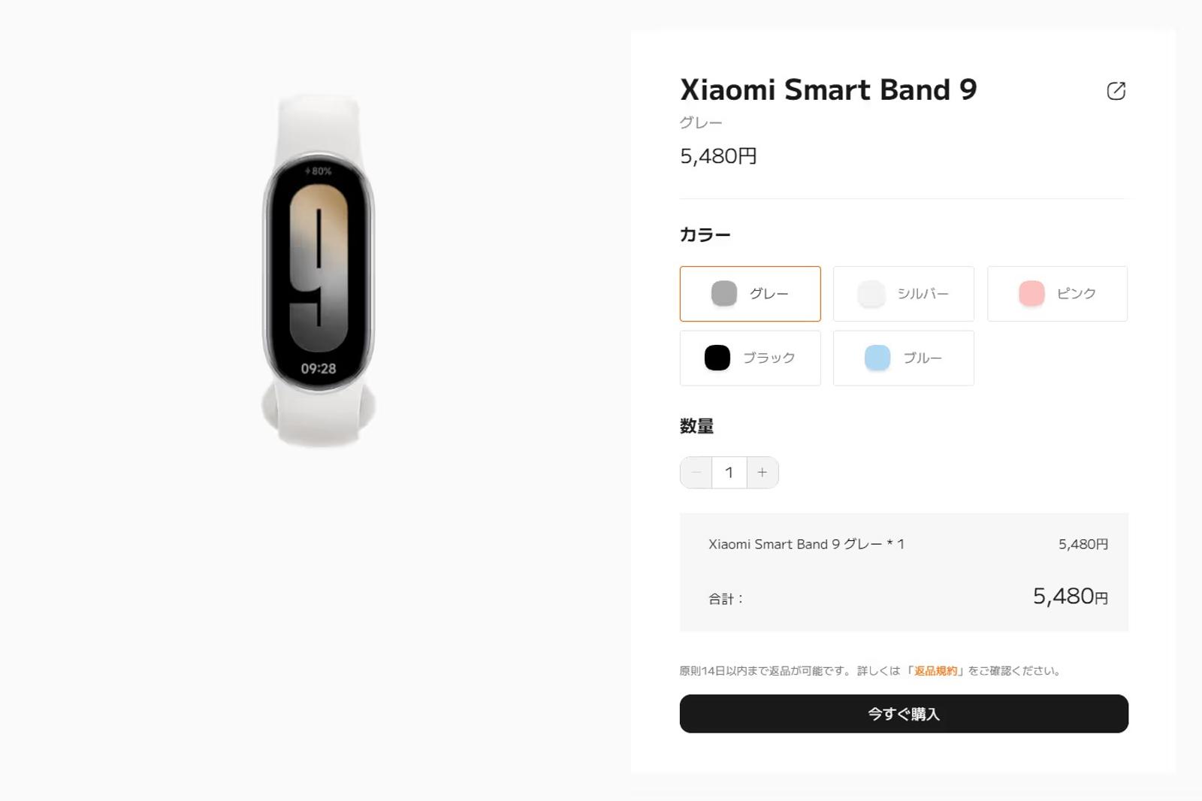This screenshot has height=801, width=1202.
Task: Click the 5,480円 price below the title
Action: (x=718, y=156)
